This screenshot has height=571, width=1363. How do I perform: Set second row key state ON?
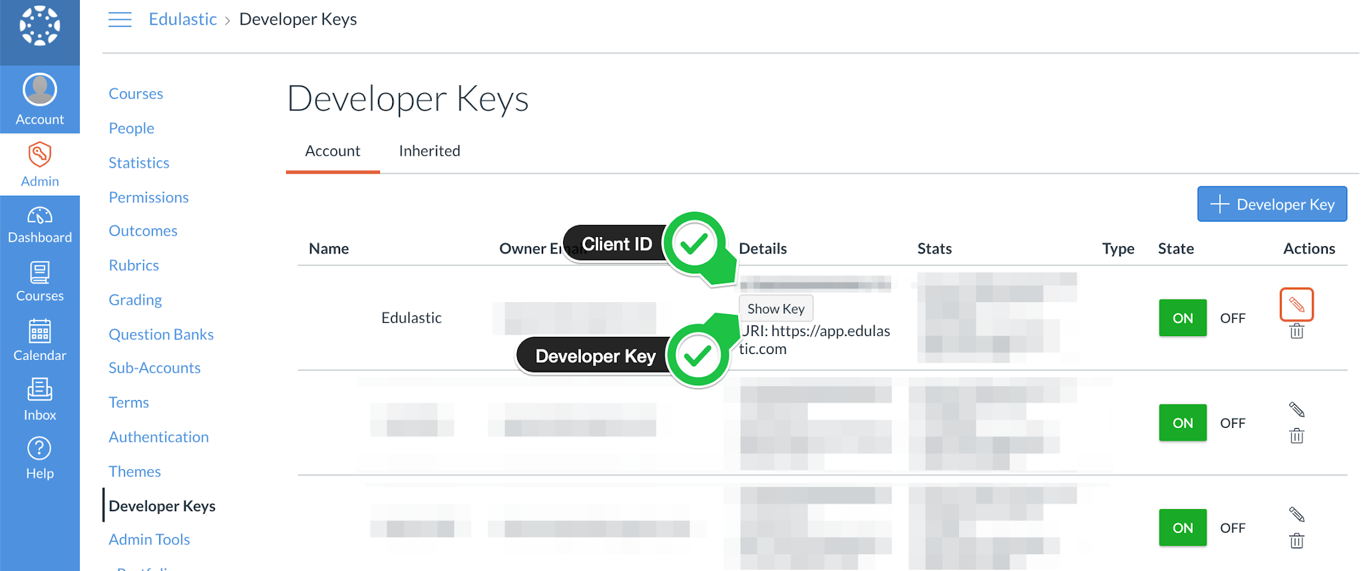coord(1183,423)
